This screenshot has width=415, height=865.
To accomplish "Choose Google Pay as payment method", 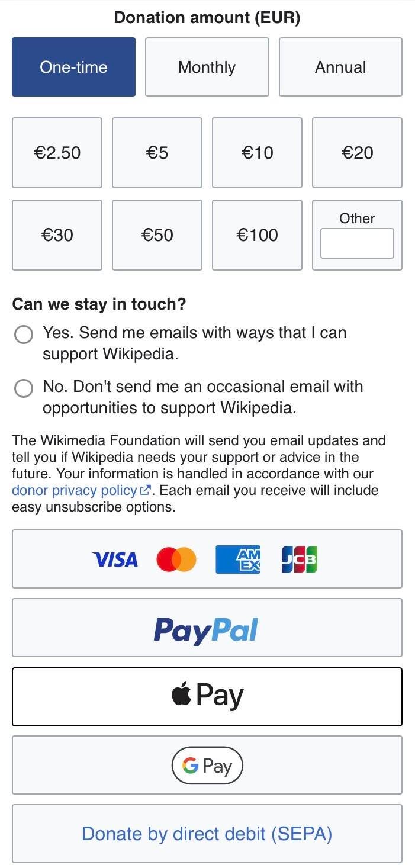I will [207, 765].
